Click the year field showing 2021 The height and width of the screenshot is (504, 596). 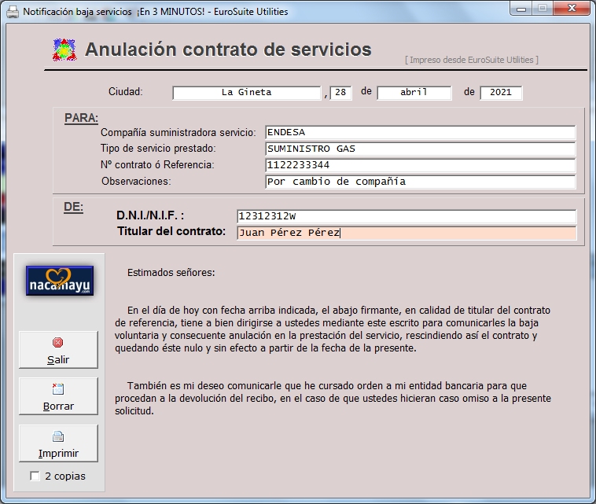pos(500,93)
